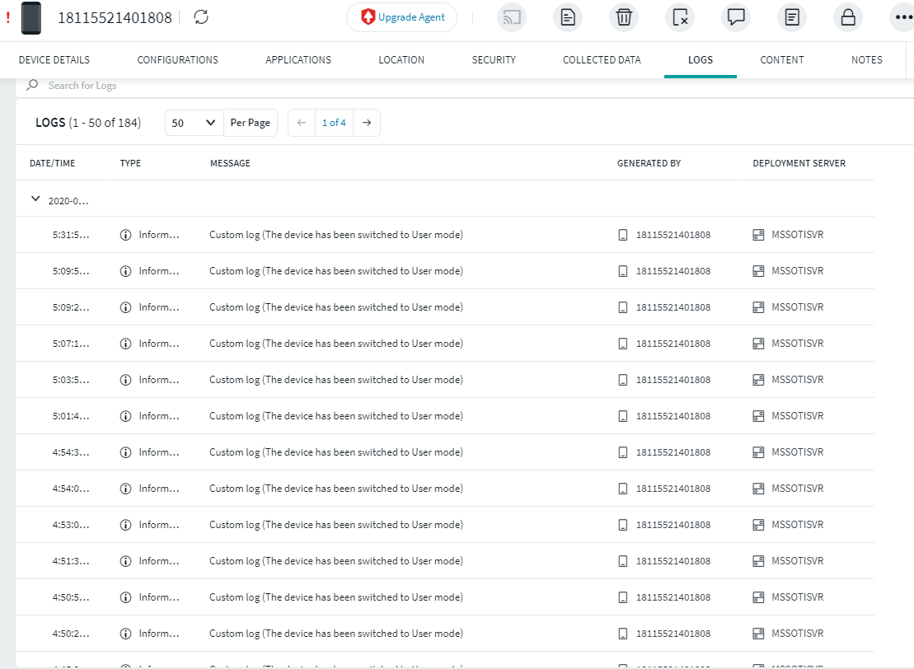Open the 50 per page dropdown
This screenshot has height=669, width=914.
click(x=194, y=123)
